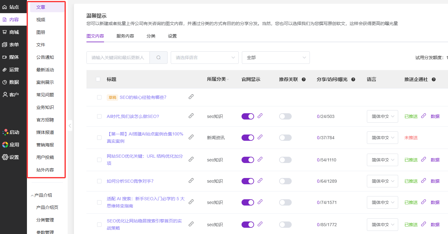Enable 推荐关联 for 如何分析SEO竞争对手 article
The width and height of the screenshot is (448, 234).
285,181
